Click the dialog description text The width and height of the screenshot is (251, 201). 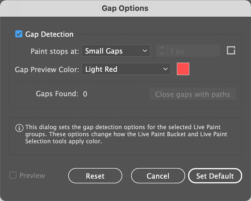(126, 134)
